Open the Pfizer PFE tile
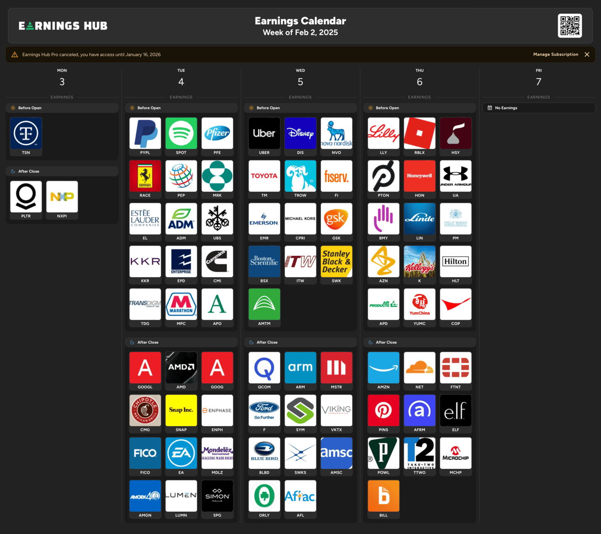 [217, 136]
